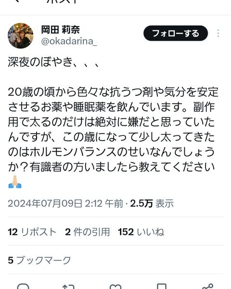Screen dimensions: 231x289
Task: Open the display name 岡田 莉奈
Action: 61,30
